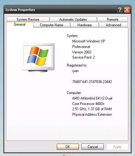Open the Remote tab
The image size is (135, 156).
click(x=112, y=19)
